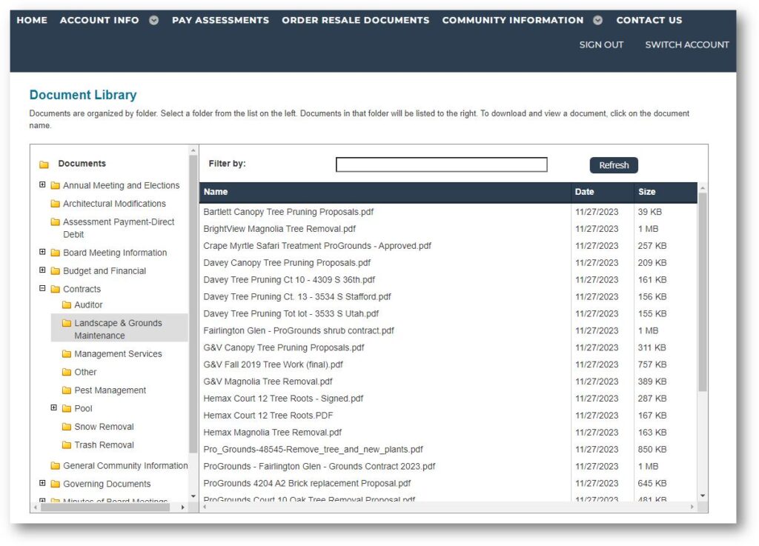759x546 pixels.
Task: Open Fairlington Glen - ProGrounds shrub contract.pdf
Action: point(299,331)
